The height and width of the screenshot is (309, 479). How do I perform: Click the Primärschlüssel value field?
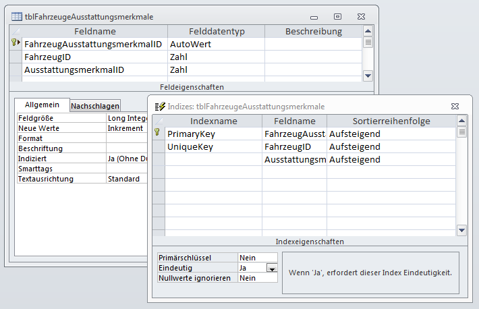coord(257,258)
